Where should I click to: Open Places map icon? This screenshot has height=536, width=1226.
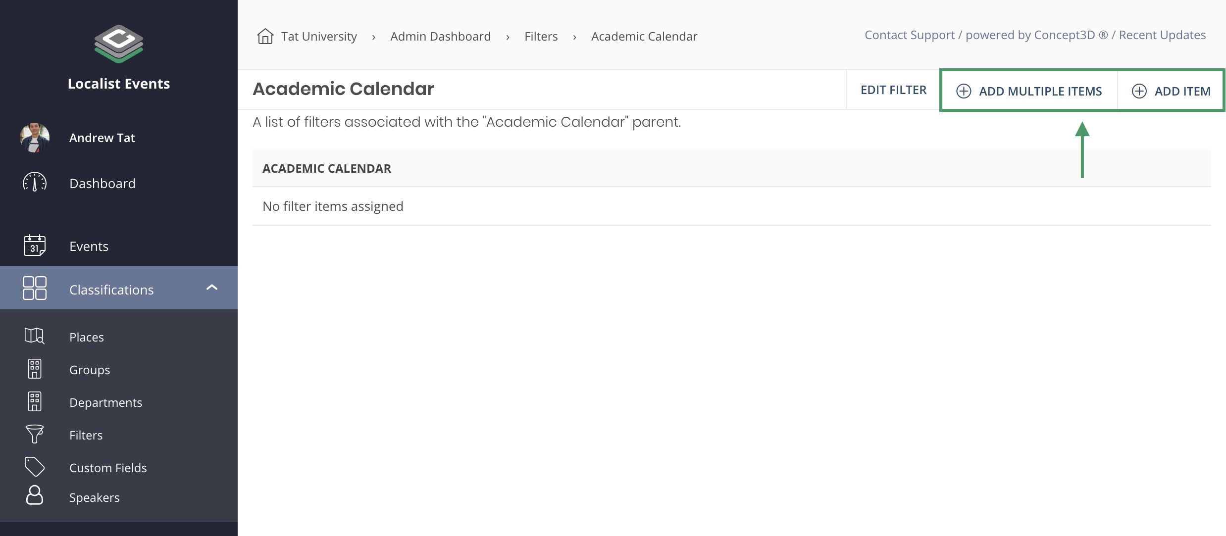[x=34, y=336]
